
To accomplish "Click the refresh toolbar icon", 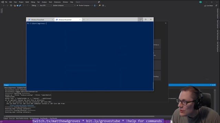I will (x=95, y=5).
